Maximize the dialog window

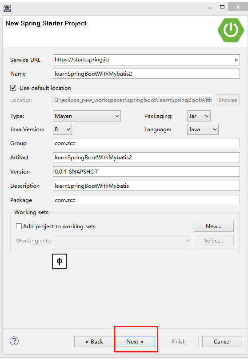[x=222, y=7]
